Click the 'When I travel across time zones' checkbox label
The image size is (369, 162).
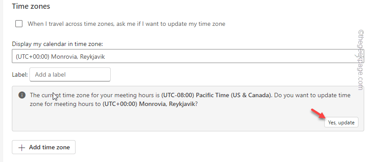point(127,24)
